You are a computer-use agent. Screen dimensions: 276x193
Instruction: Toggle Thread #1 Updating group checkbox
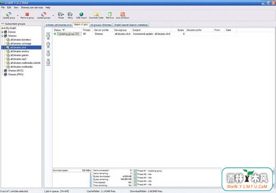(135, 171)
